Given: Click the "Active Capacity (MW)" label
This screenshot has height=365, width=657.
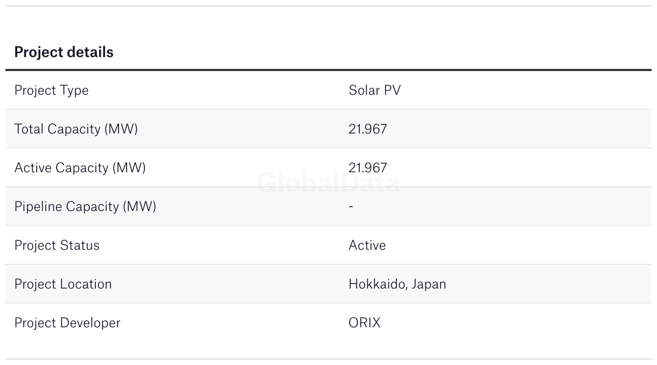Looking at the screenshot, I should coord(80,168).
